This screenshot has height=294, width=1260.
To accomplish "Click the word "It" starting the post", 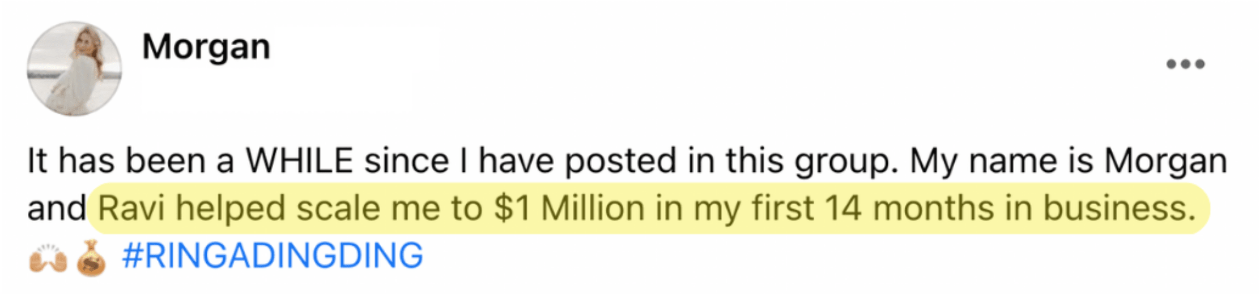I will [x=37, y=161].
